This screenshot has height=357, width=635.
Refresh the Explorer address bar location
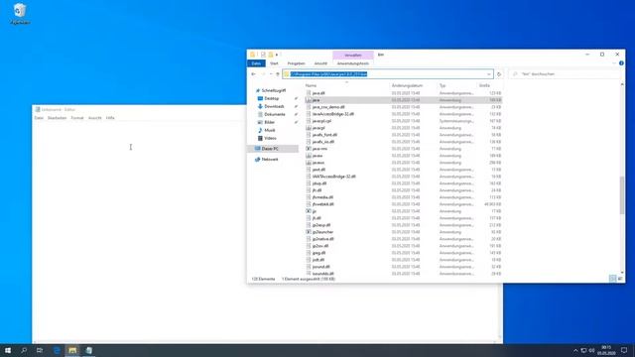coord(499,74)
